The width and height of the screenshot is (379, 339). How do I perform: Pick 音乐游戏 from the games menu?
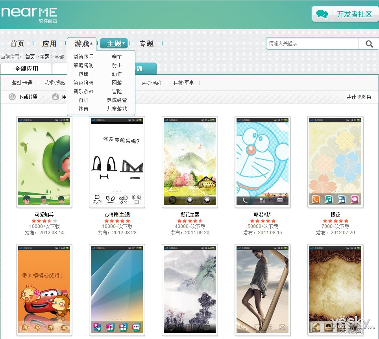[83, 92]
